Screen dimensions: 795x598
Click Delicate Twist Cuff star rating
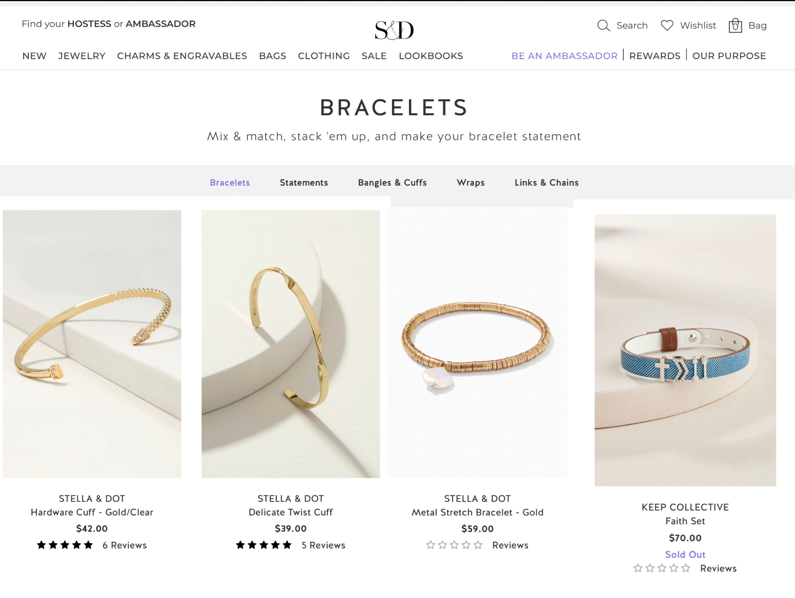(264, 545)
